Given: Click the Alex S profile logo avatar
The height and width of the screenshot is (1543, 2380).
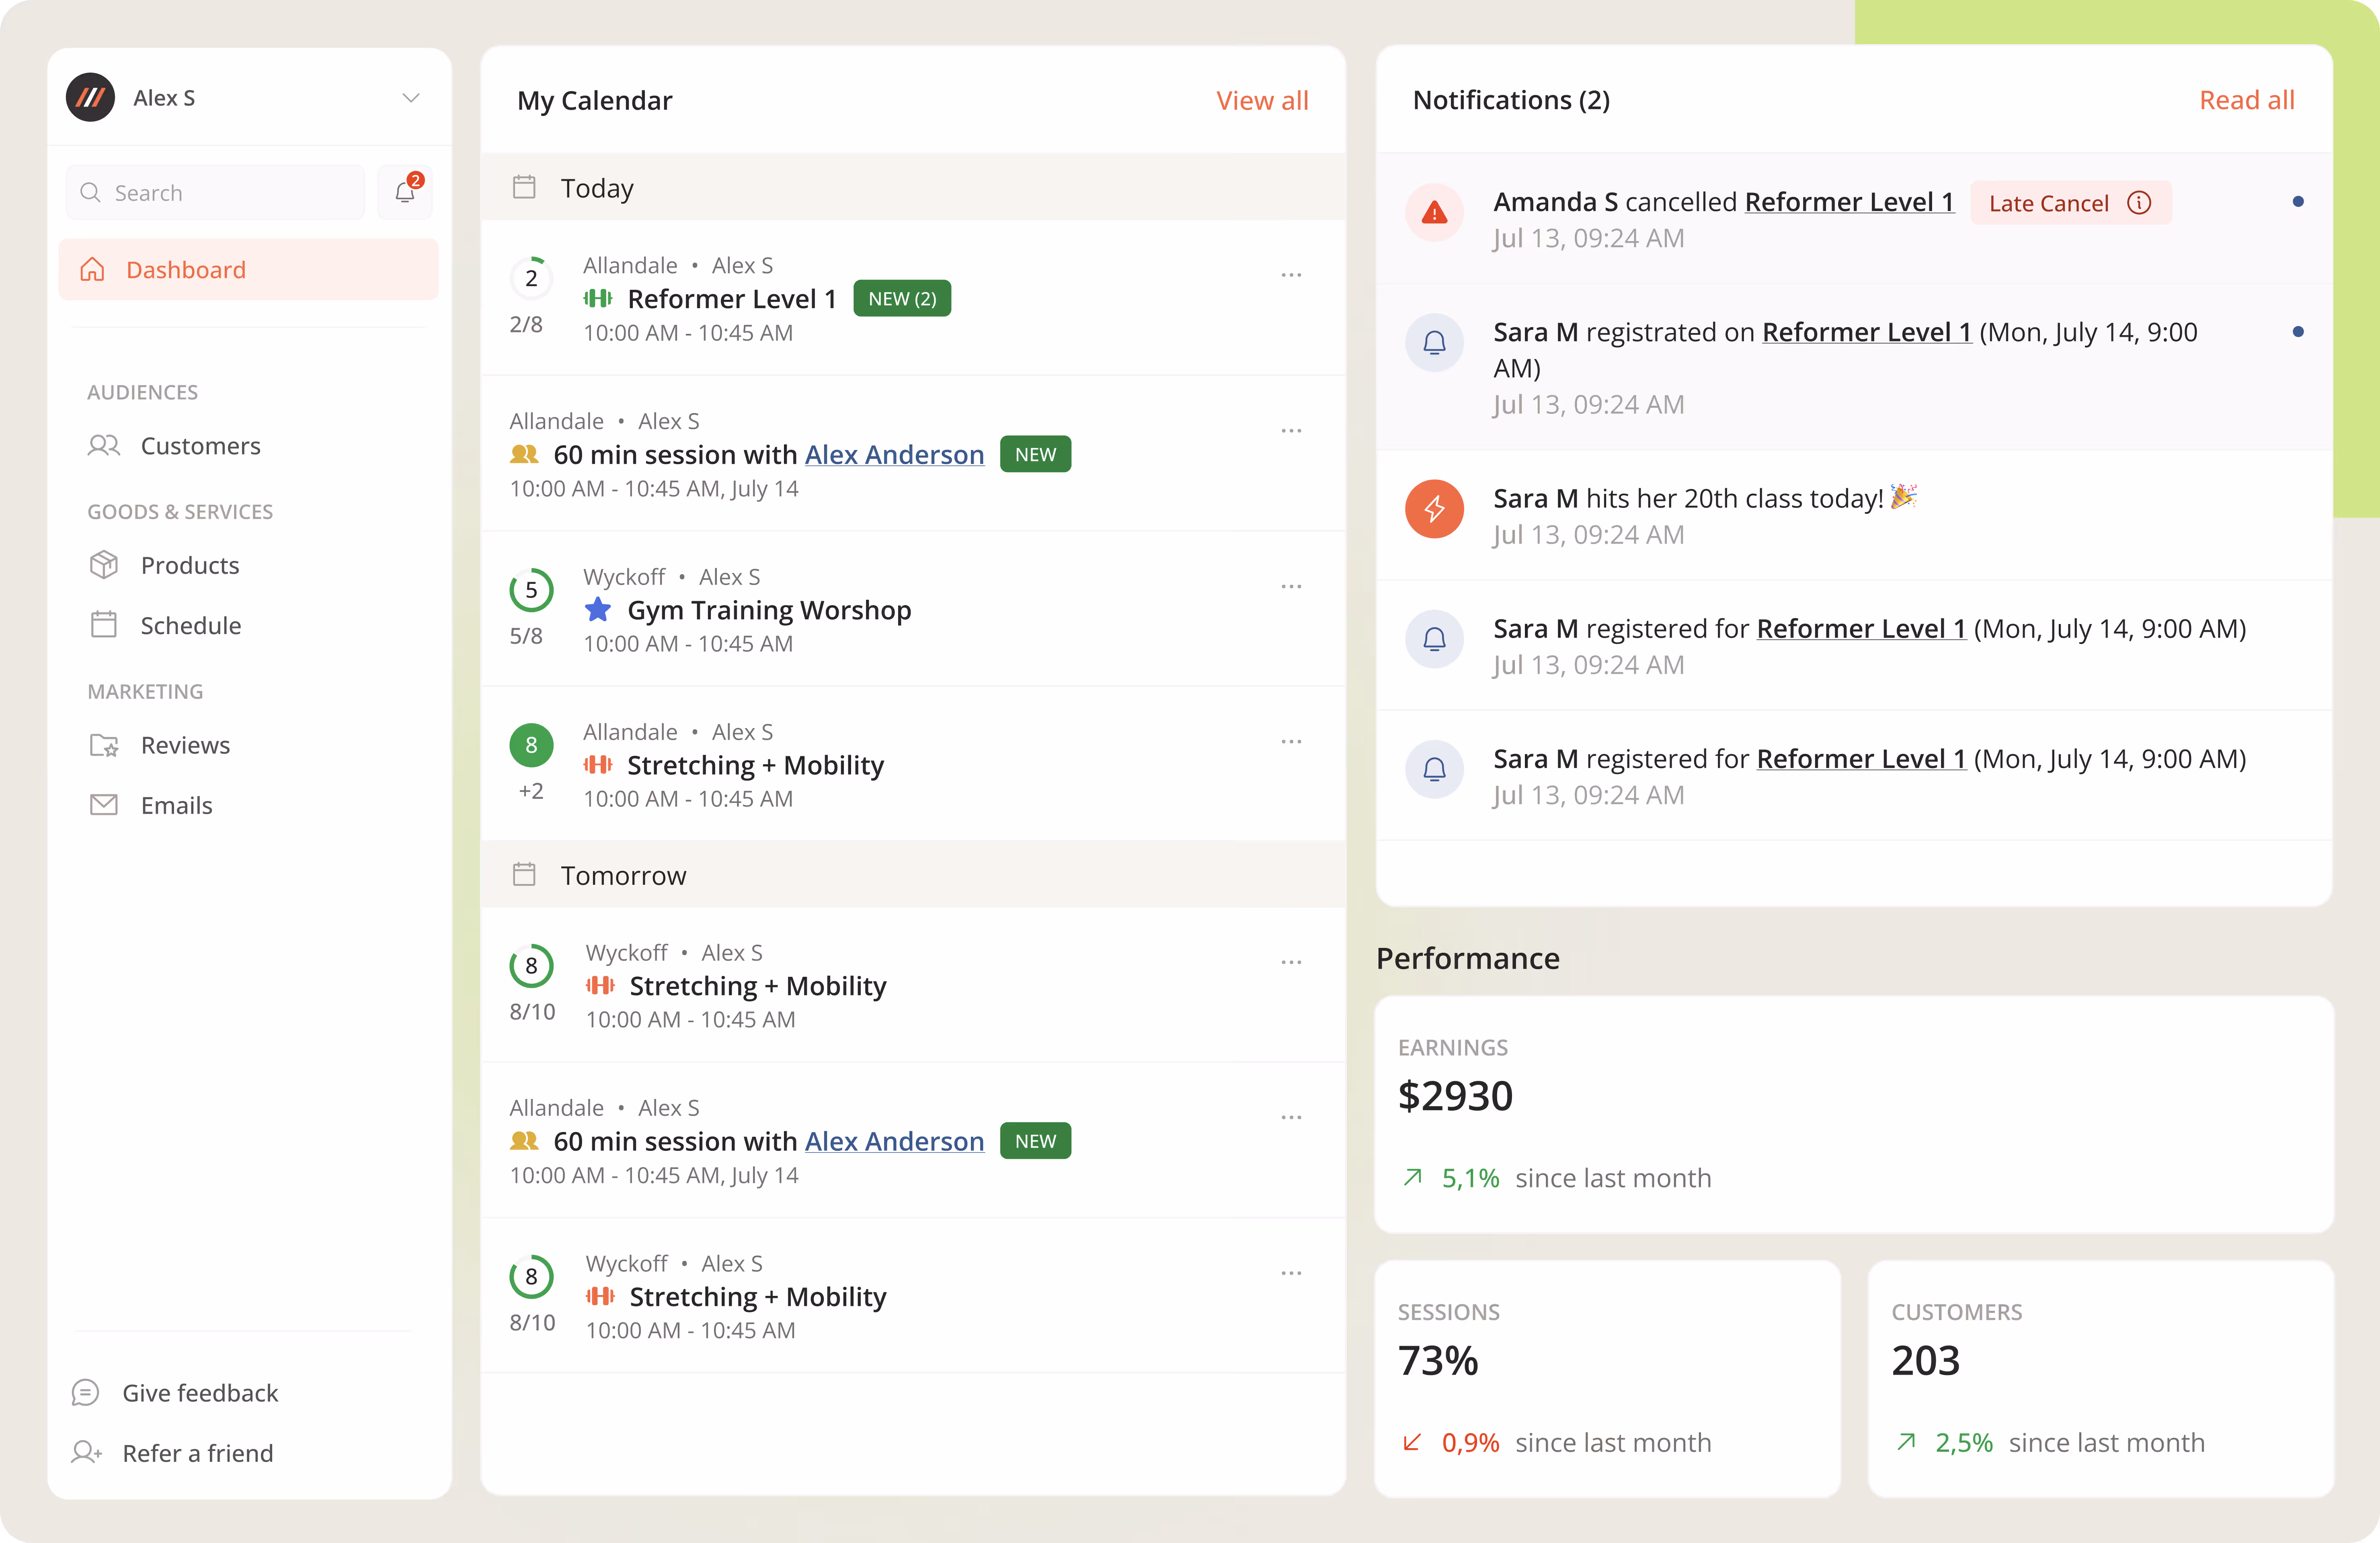Looking at the screenshot, I should [91, 97].
